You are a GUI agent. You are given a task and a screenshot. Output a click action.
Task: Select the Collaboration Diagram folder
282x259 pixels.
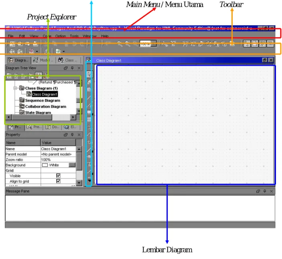click(x=46, y=106)
